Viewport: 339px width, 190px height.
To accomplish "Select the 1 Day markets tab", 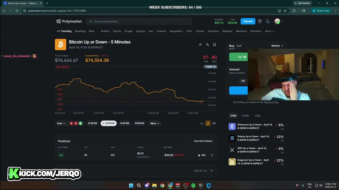I will [x=257, y=116].
